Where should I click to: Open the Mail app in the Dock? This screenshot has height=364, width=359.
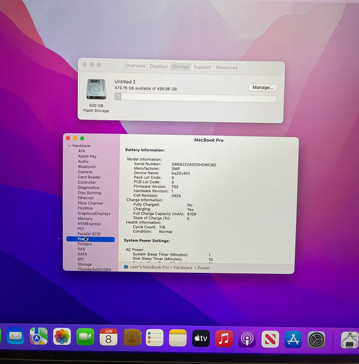click(16, 336)
